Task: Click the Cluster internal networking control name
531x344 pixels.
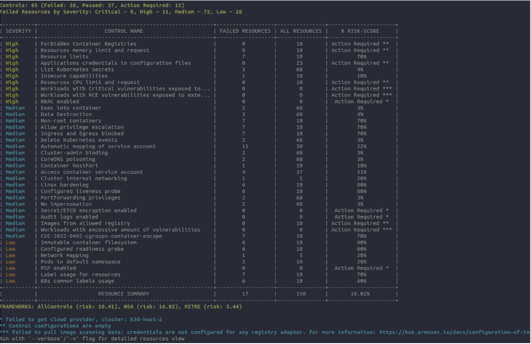Action: 84,178
